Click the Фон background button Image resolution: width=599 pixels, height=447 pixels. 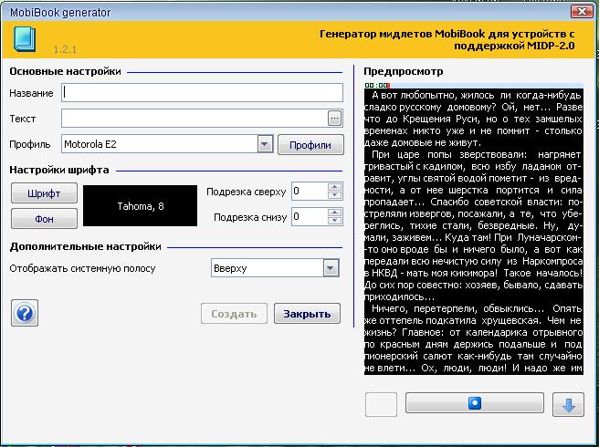pos(44,219)
